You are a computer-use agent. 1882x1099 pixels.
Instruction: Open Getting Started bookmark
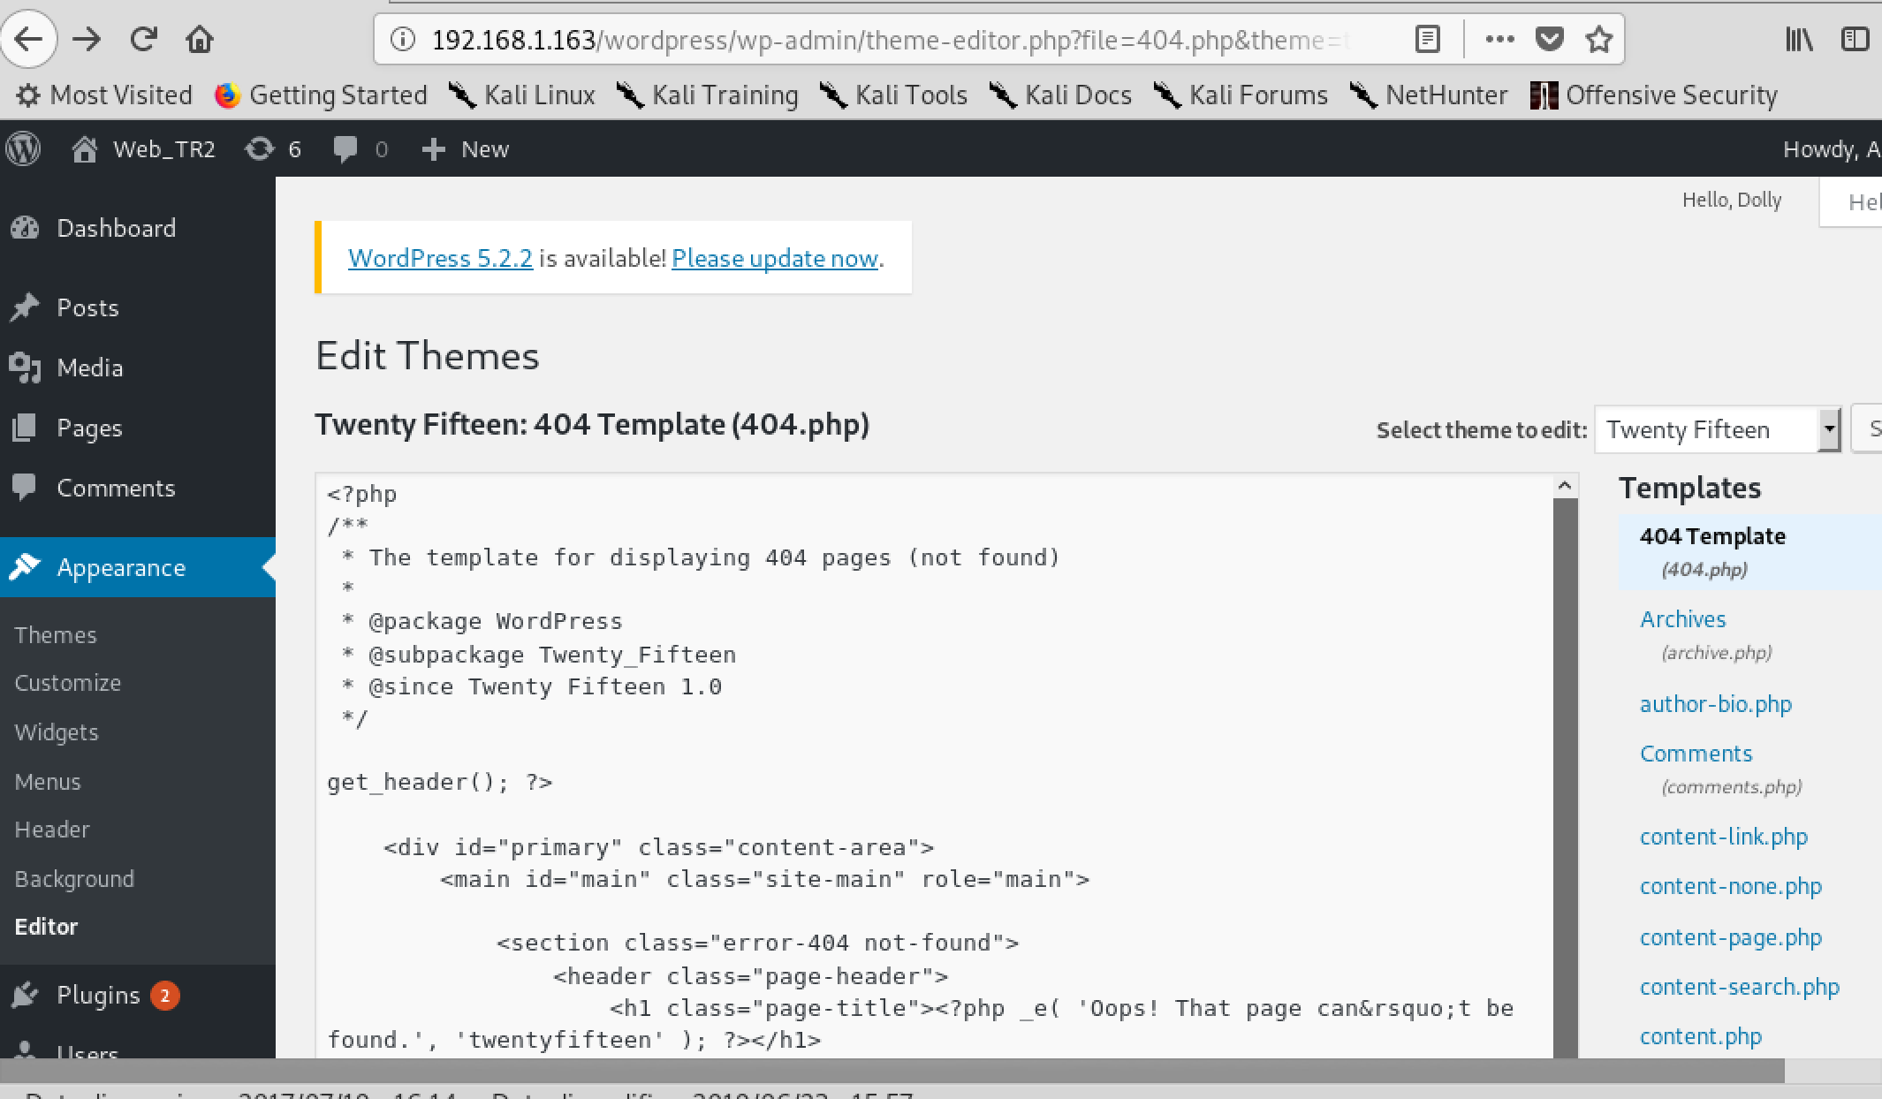(x=321, y=95)
